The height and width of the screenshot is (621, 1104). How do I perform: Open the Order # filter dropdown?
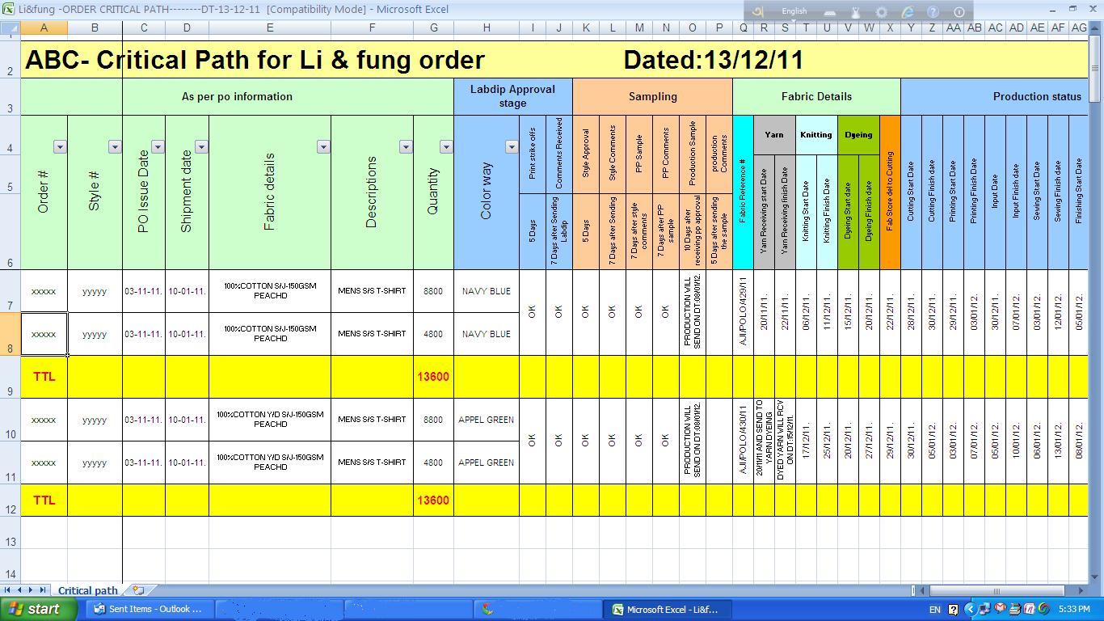click(60, 146)
